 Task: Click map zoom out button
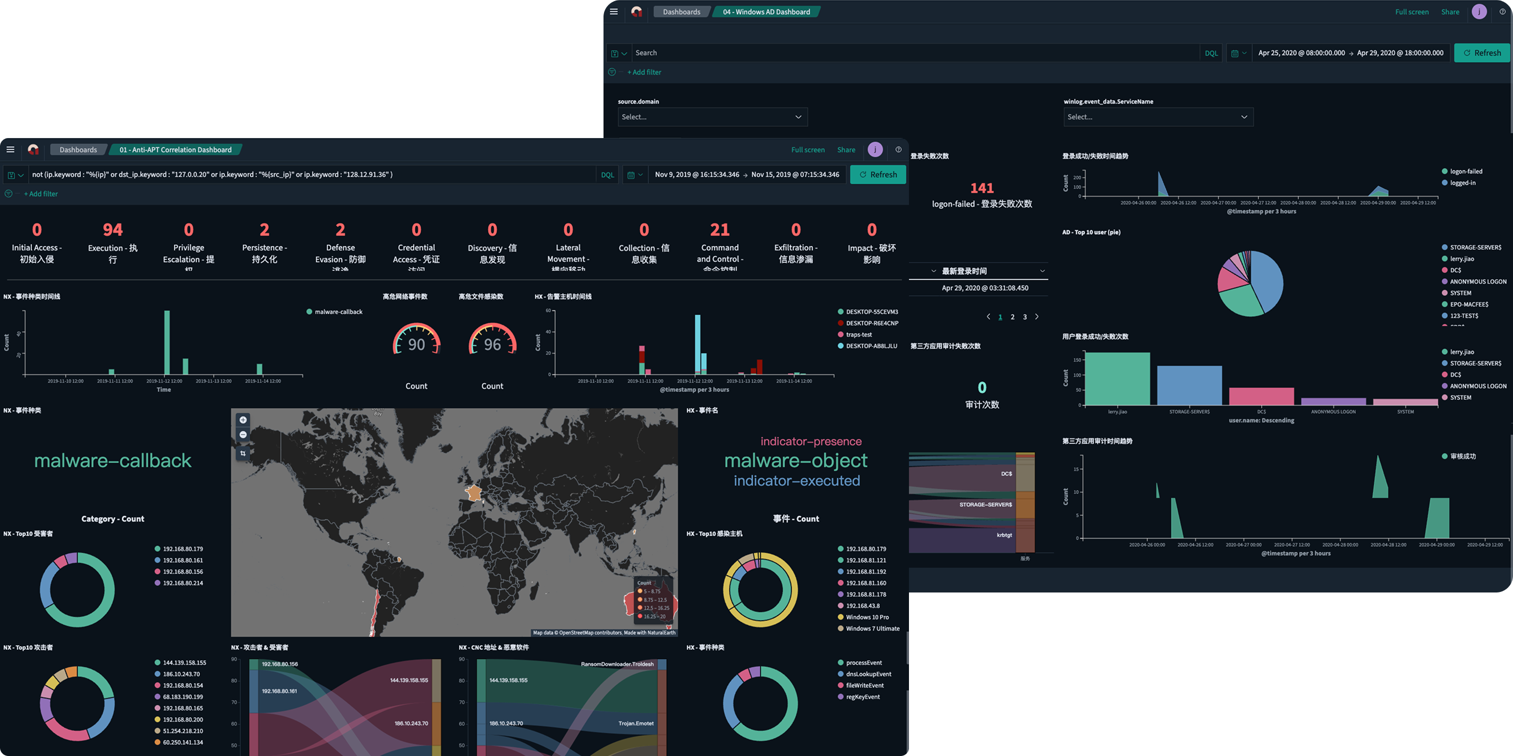pyautogui.click(x=243, y=435)
